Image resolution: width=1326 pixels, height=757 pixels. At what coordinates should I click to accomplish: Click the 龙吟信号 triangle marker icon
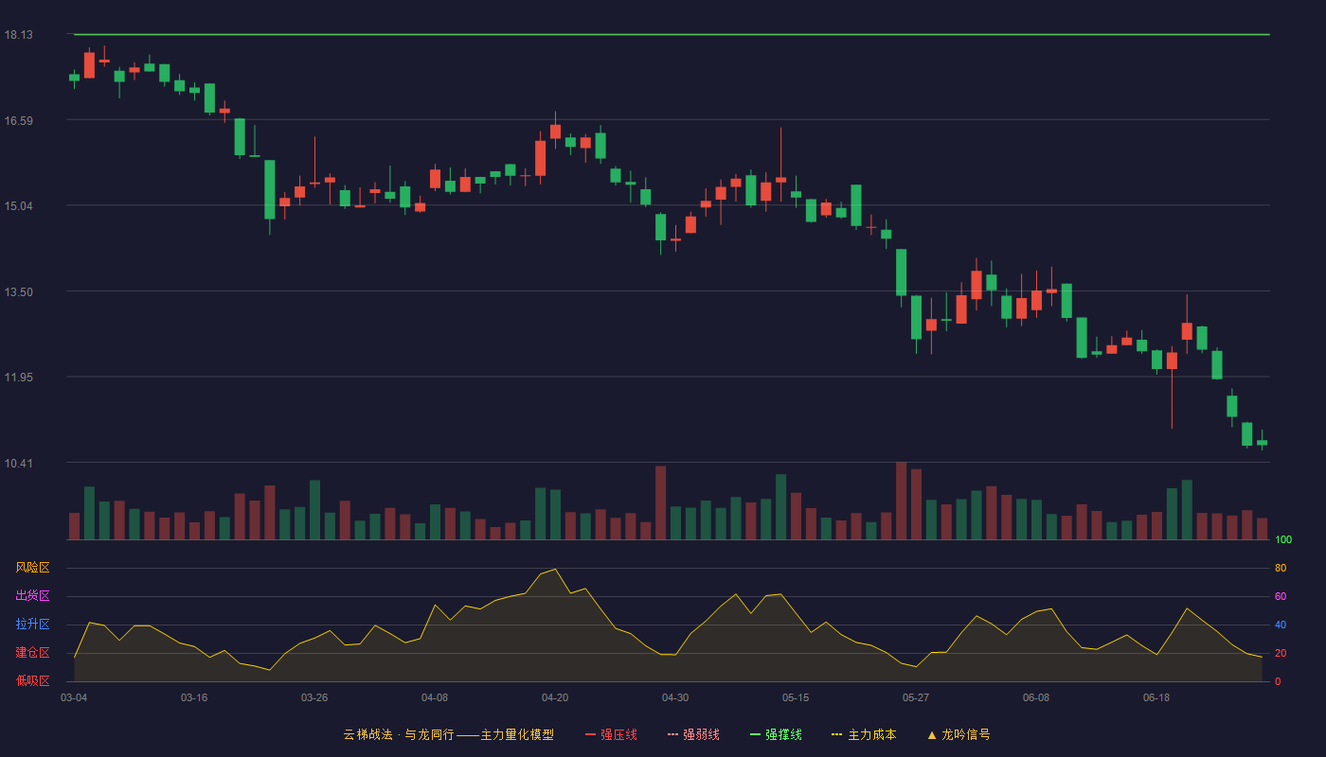coord(932,734)
